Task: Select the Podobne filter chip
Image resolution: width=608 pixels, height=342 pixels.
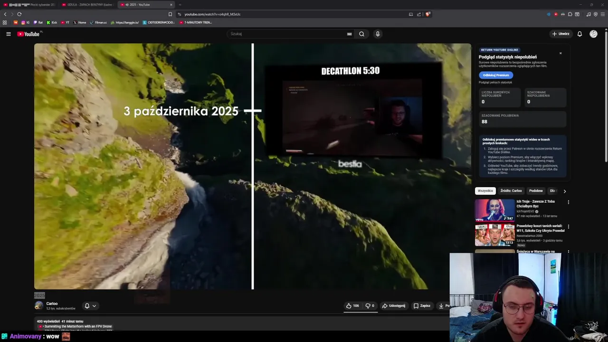Action: tap(536, 191)
